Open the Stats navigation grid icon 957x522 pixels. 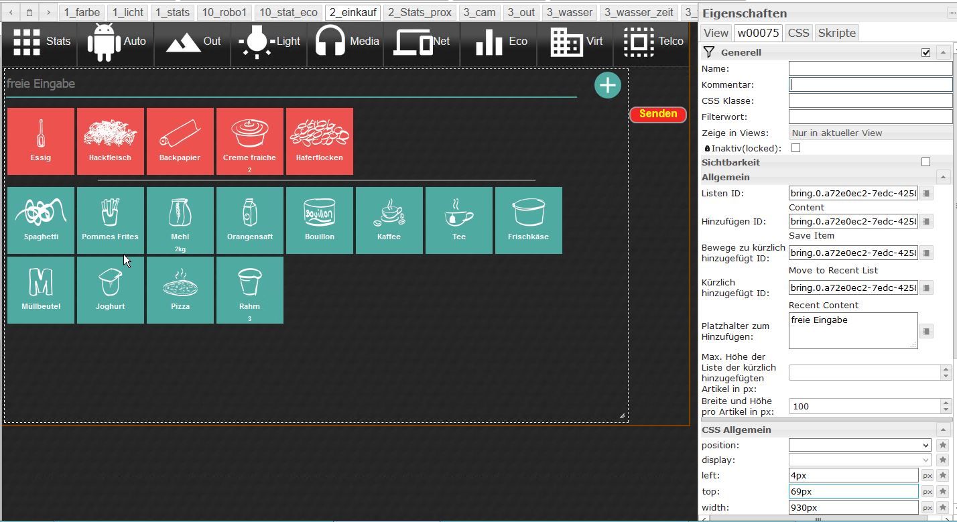tap(27, 42)
